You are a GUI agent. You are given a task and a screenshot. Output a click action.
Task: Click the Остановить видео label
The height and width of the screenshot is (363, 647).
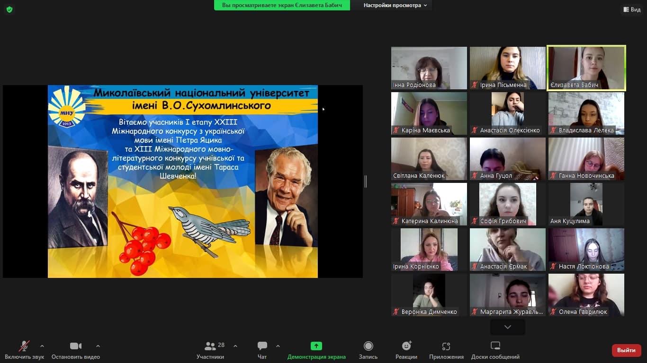tap(76, 357)
